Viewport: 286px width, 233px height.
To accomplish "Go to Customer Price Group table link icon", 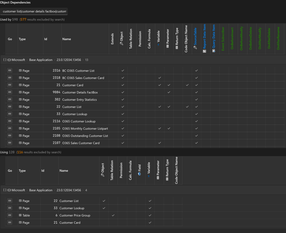I will [x=10, y=215].
